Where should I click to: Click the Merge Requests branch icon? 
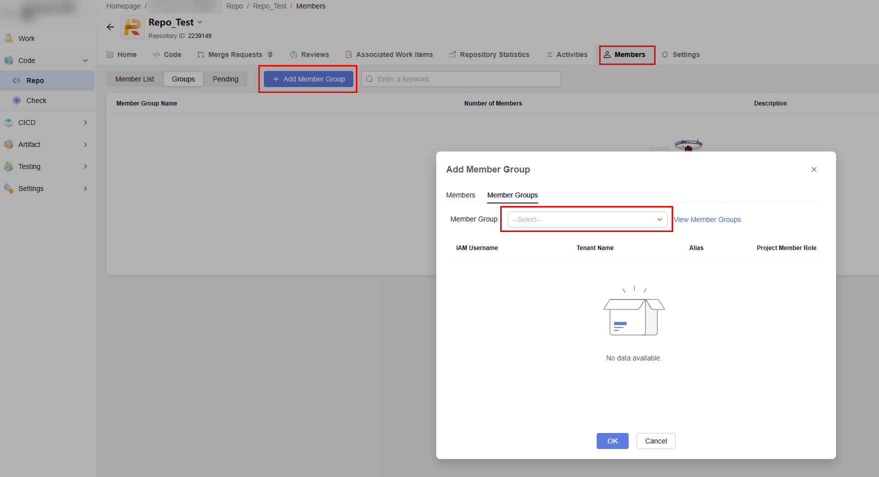[x=201, y=54]
